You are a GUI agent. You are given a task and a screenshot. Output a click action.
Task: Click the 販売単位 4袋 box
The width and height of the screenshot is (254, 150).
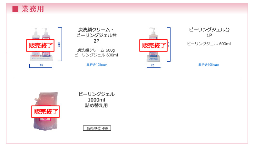(97, 128)
